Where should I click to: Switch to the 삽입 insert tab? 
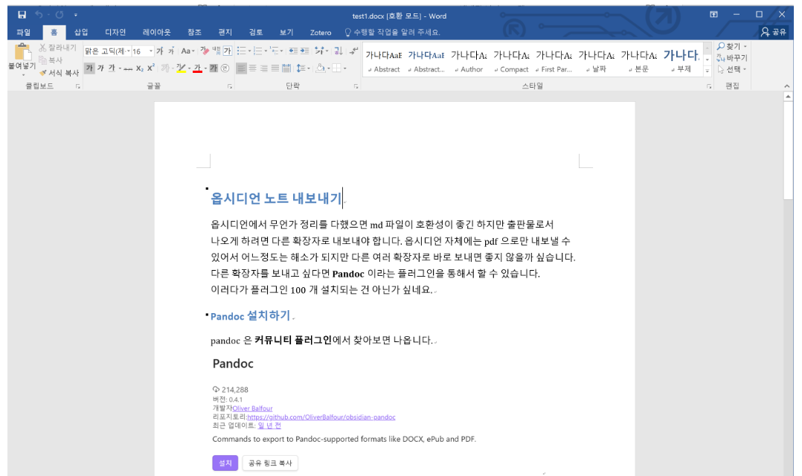point(81,32)
